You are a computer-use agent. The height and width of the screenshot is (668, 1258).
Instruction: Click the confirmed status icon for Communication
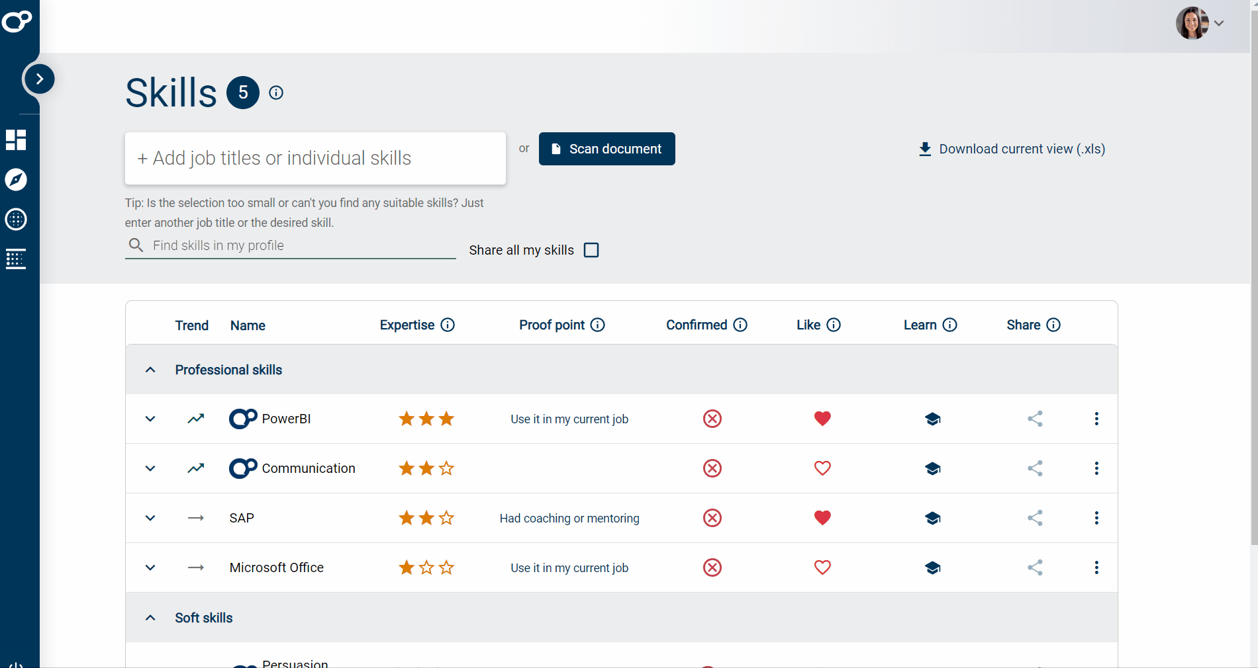[712, 468]
